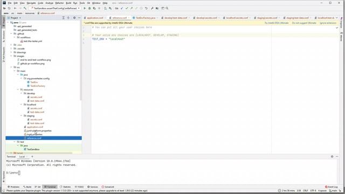Switch to the TestEnvFactory.java tab

pos(145,18)
